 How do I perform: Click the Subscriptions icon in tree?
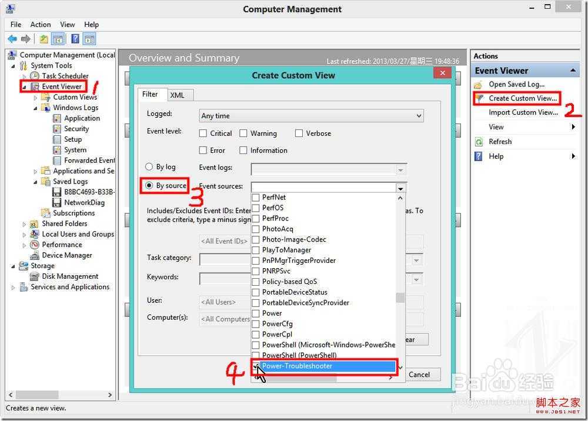click(46, 213)
